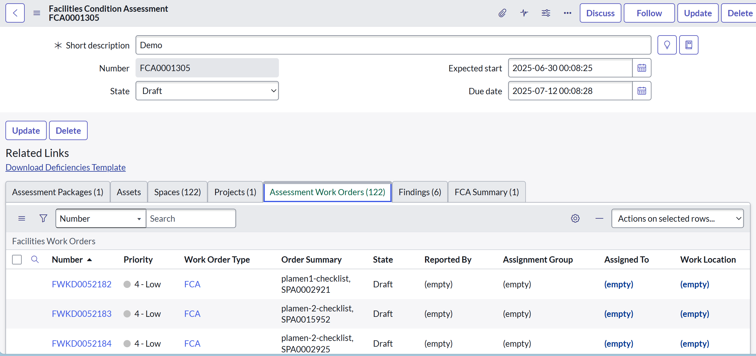Viewport: 756px width, 356px height.
Task: Click the list filter funnel icon
Action: point(43,218)
